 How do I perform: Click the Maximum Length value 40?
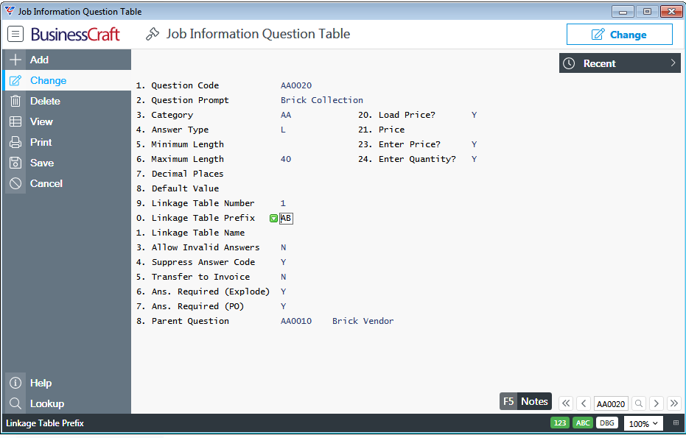[286, 159]
